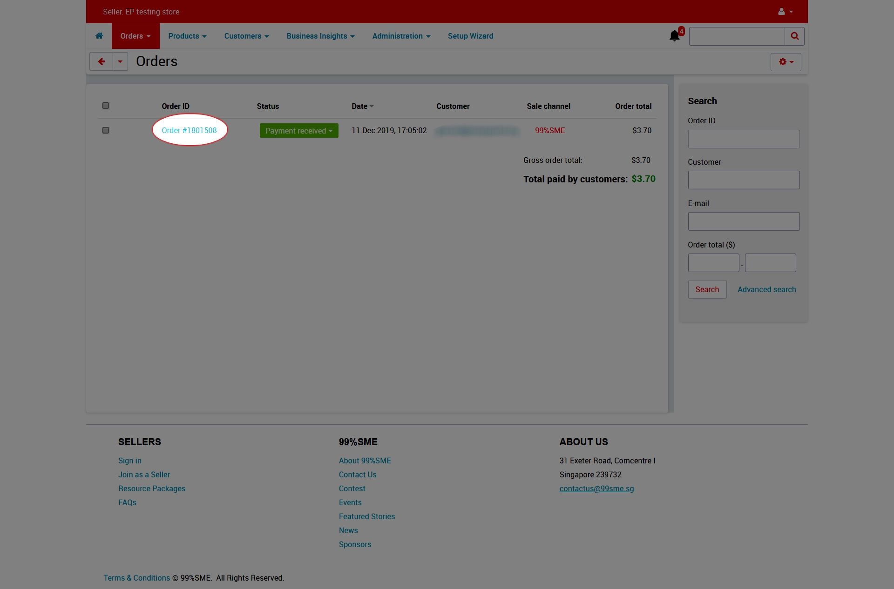Image resolution: width=894 pixels, height=589 pixels.
Task: Click the Date column sort arrow
Action: point(372,106)
